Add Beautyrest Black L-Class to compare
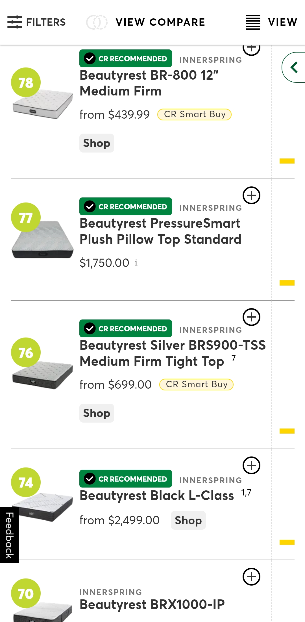 pyautogui.click(x=251, y=465)
